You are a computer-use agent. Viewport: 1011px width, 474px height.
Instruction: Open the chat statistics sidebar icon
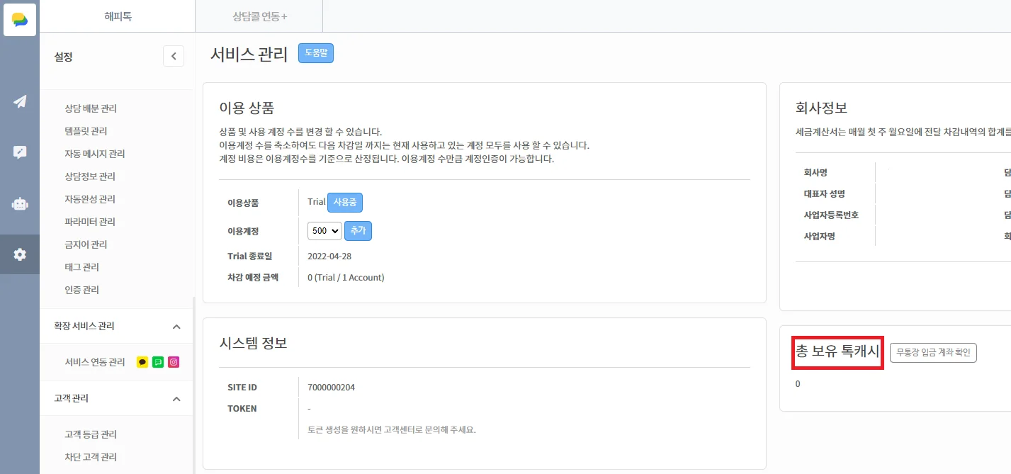tap(20, 152)
